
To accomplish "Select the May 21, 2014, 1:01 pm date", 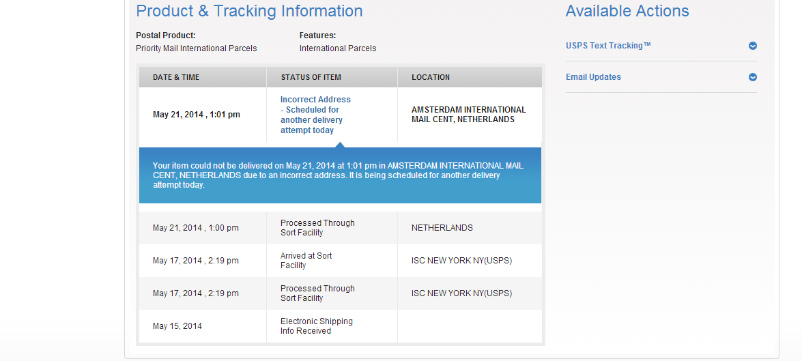I will [197, 115].
